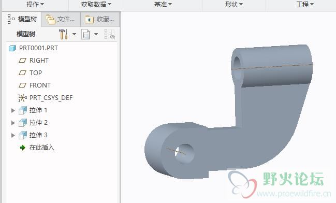This screenshot has height=203, width=336.
Task: Open dropdown arrow beside the tree list icon
Action: [96, 34]
